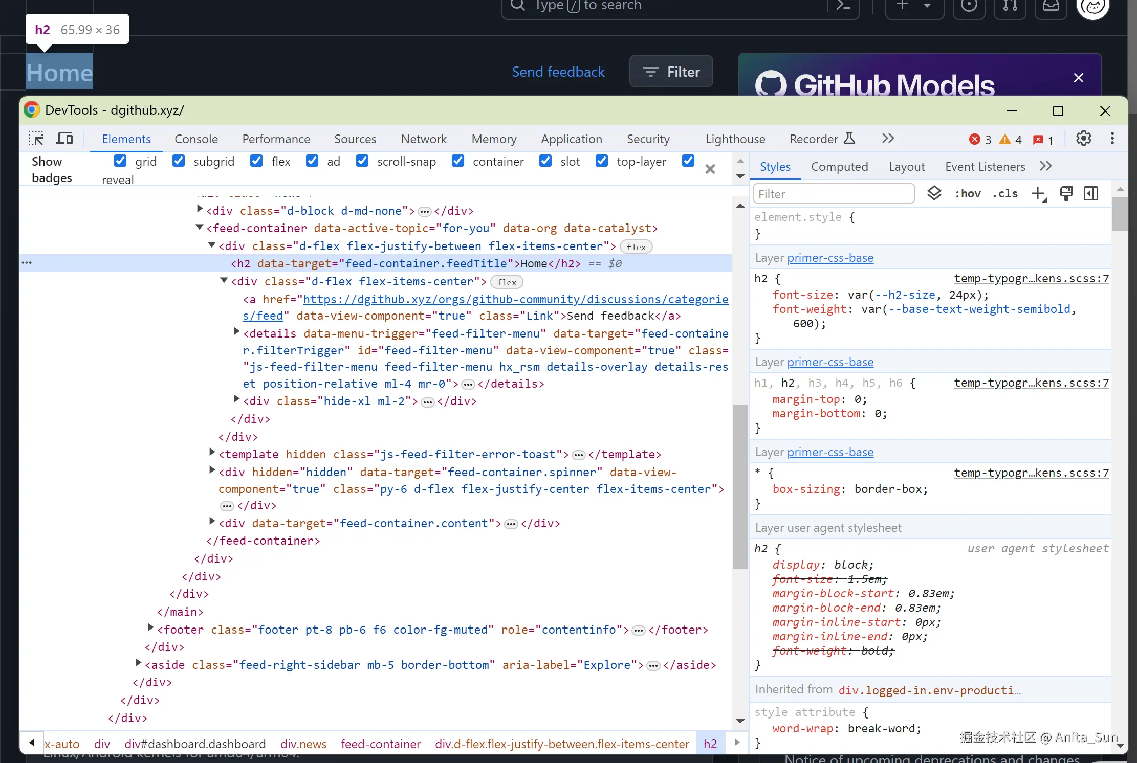Image resolution: width=1137 pixels, height=763 pixels.
Task: Click the styles Filter input field
Action: coord(834,194)
